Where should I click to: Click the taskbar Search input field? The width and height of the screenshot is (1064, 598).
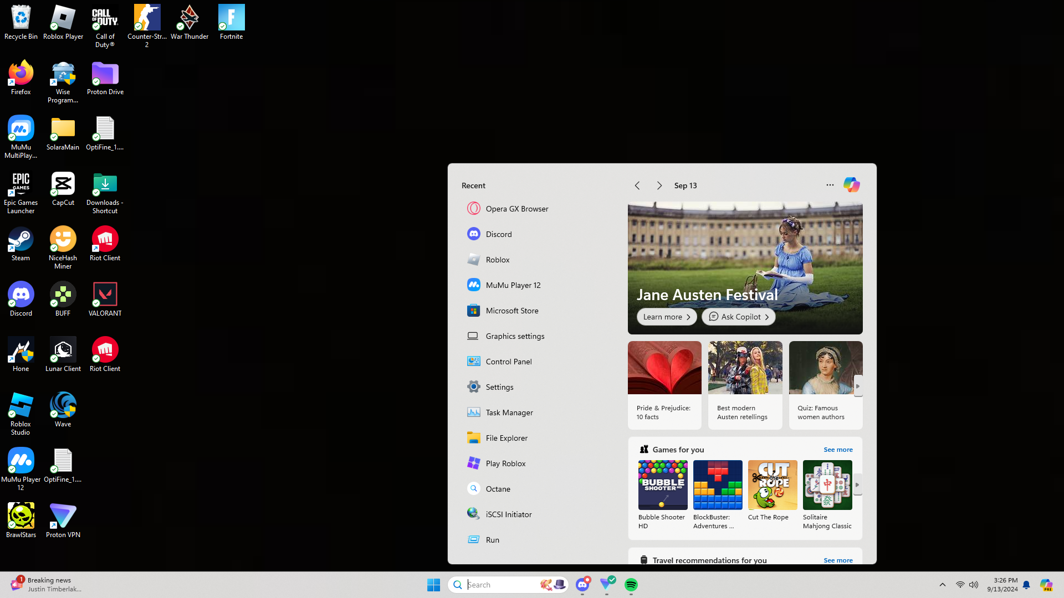tap(508, 585)
